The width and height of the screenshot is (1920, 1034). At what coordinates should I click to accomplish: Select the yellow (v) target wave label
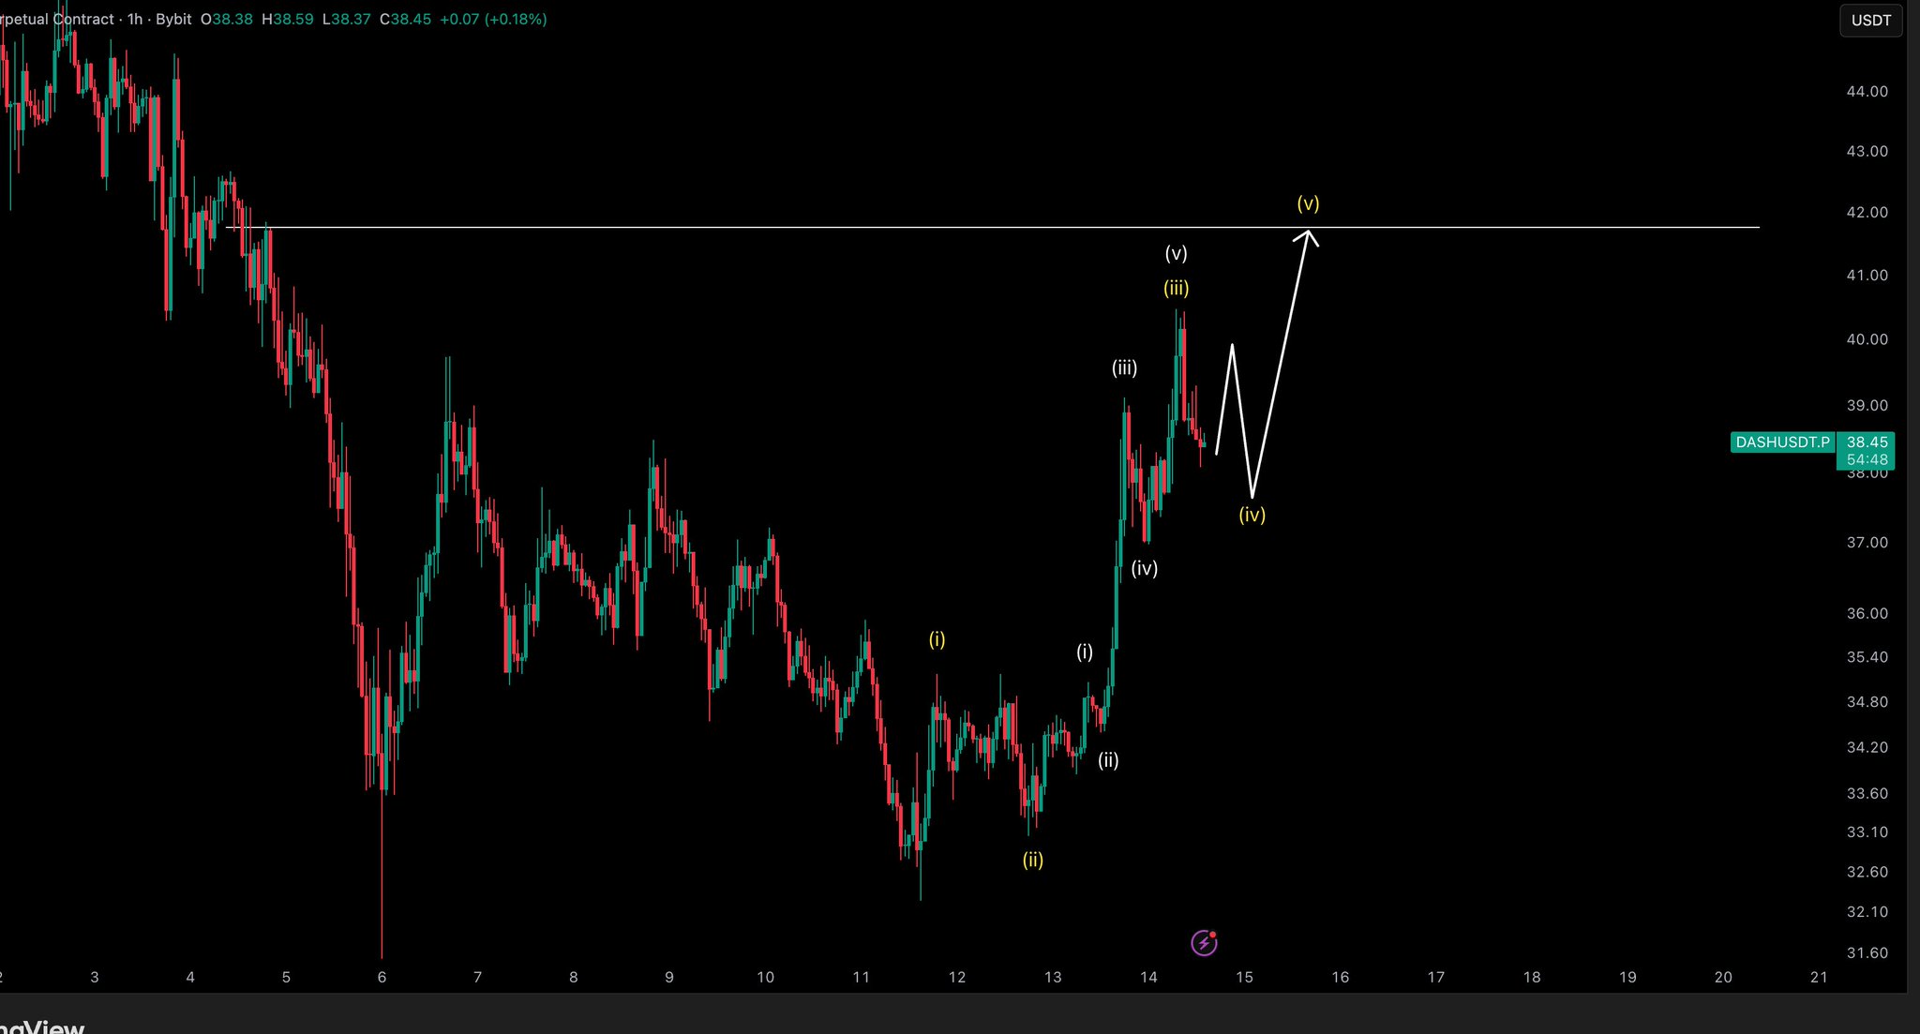(x=1308, y=203)
